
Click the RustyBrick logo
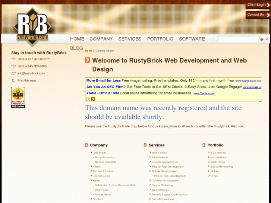(x=32, y=27)
